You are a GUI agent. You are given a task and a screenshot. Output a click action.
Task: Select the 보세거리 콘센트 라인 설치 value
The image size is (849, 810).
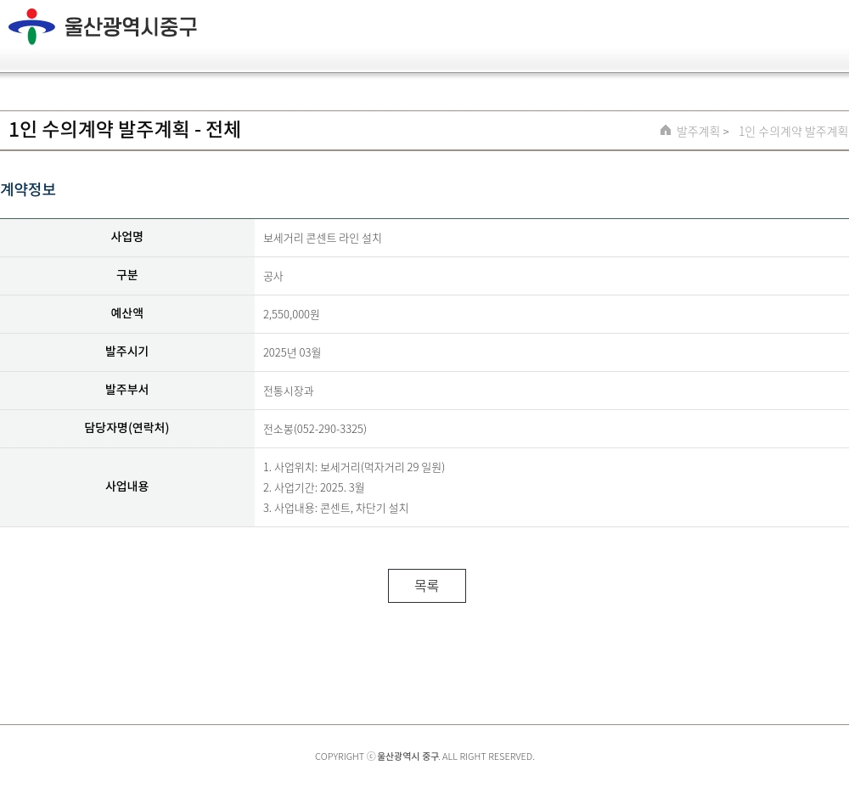323,238
